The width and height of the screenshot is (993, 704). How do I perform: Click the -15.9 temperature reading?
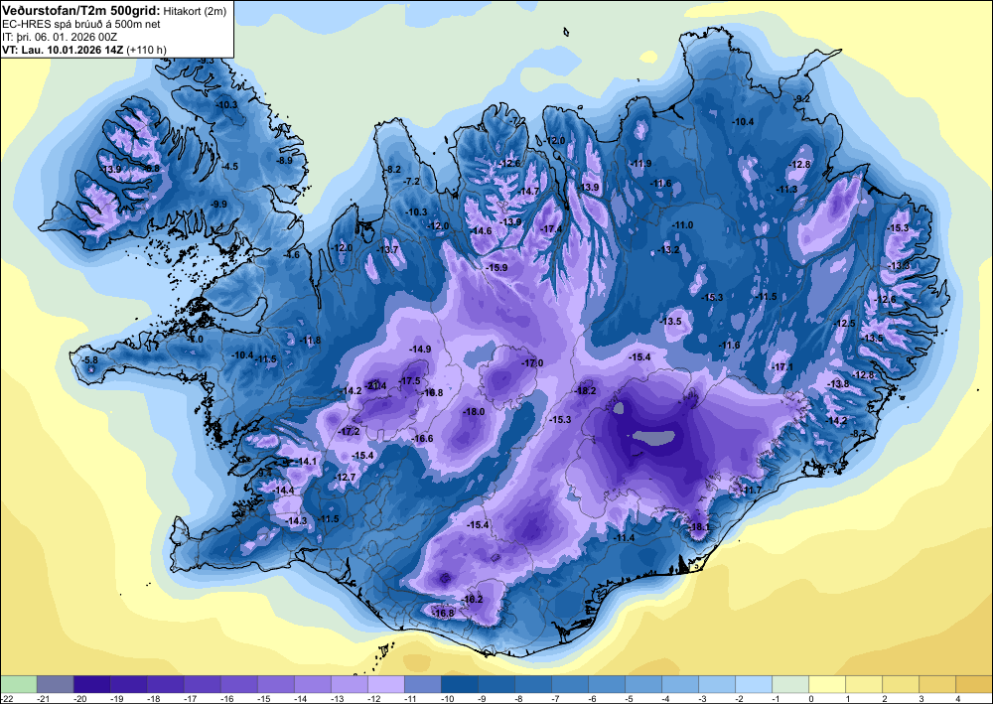[496, 268]
